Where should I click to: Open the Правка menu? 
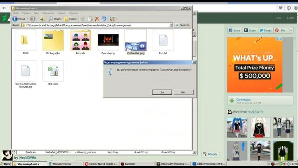point(27,13)
